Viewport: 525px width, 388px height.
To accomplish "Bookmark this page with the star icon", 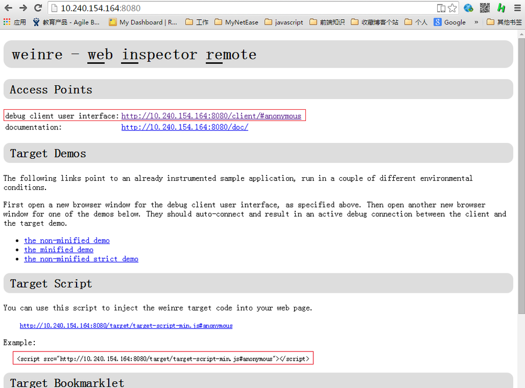I will point(452,8).
